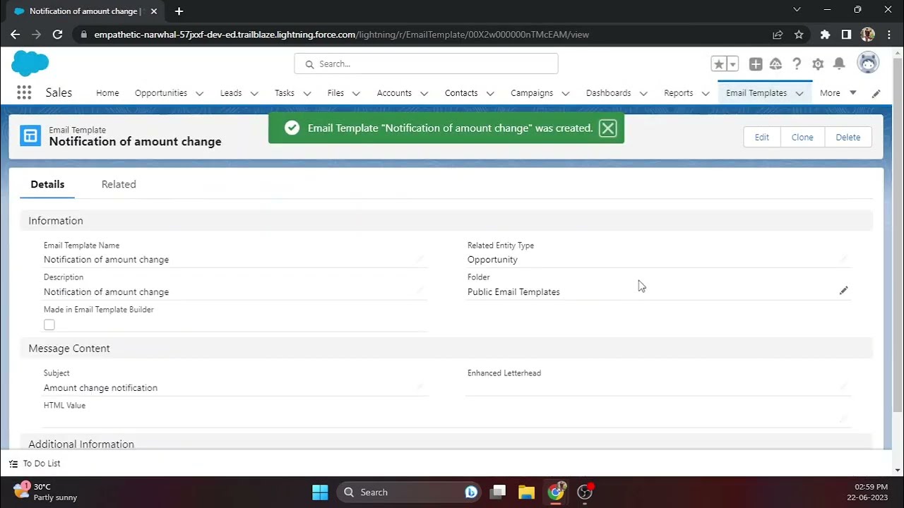Open the Trailhead guidance icon
Viewport: 904px width, 508px height.
(775, 64)
